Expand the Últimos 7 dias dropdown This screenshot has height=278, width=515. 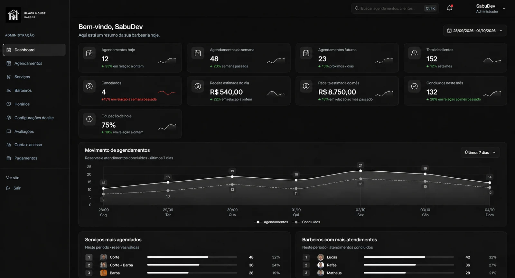[480, 152]
